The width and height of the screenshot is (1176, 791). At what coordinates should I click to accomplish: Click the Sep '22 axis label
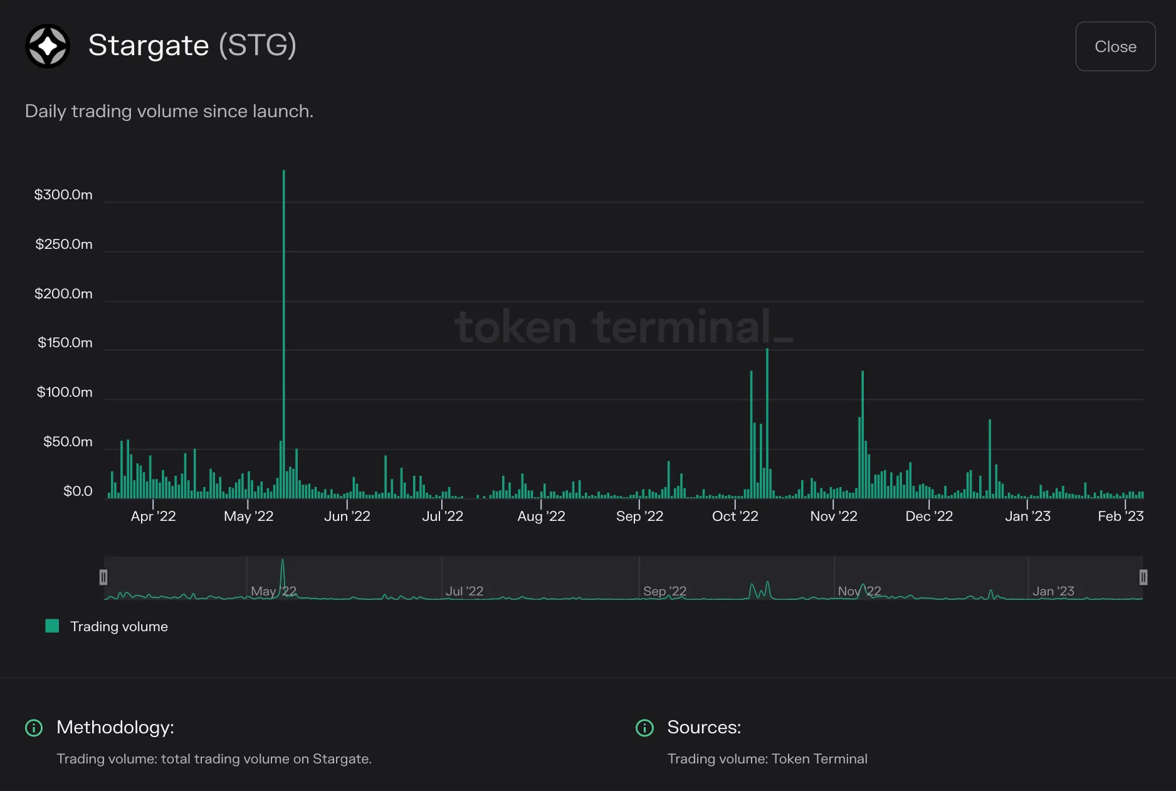[x=639, y=516]
